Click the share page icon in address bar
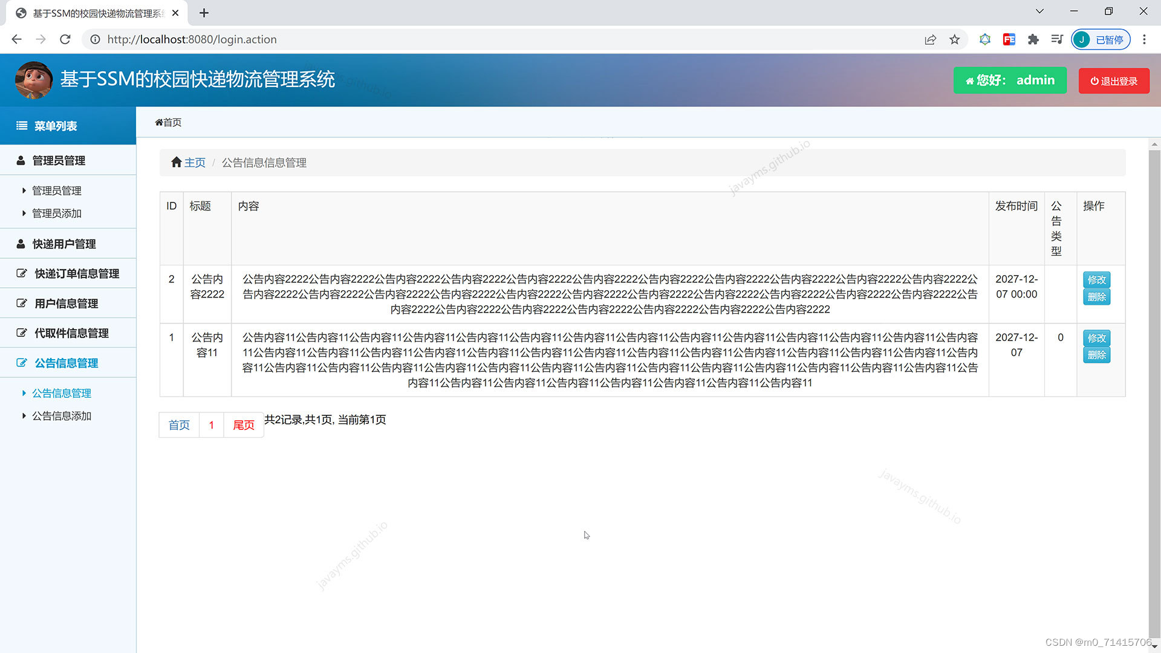 point(930,39)
